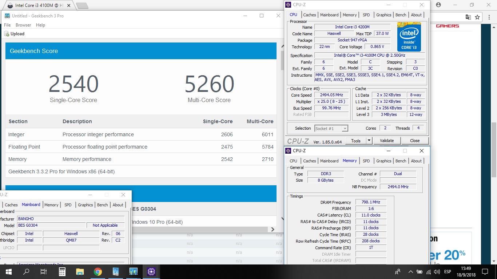497x279 pixels.
Task: Select SPD tab in the Memory CPU-Z window
Action: tap(366, 161)
